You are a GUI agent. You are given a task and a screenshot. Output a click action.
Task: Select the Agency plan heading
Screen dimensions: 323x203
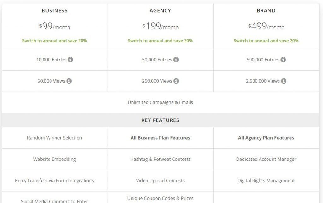tap(160, 11)
